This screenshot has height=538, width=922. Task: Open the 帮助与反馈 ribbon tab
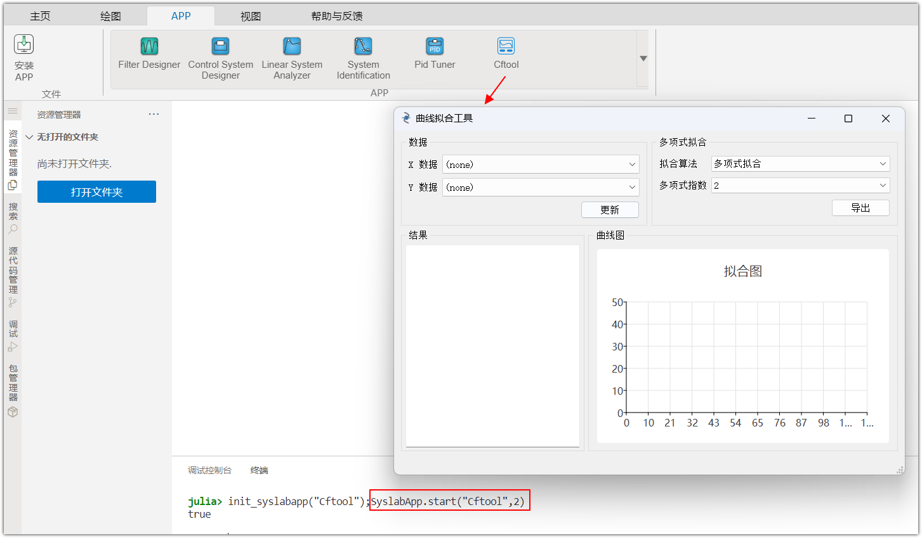tap(337, 16)
